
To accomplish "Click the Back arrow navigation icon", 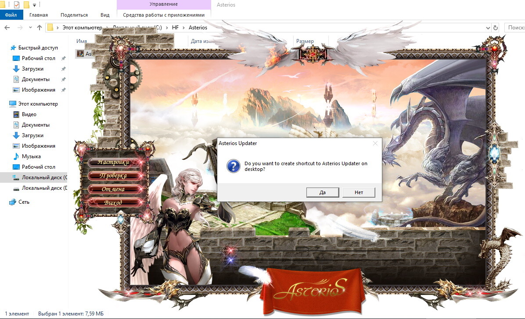I will tap(7, 28).
